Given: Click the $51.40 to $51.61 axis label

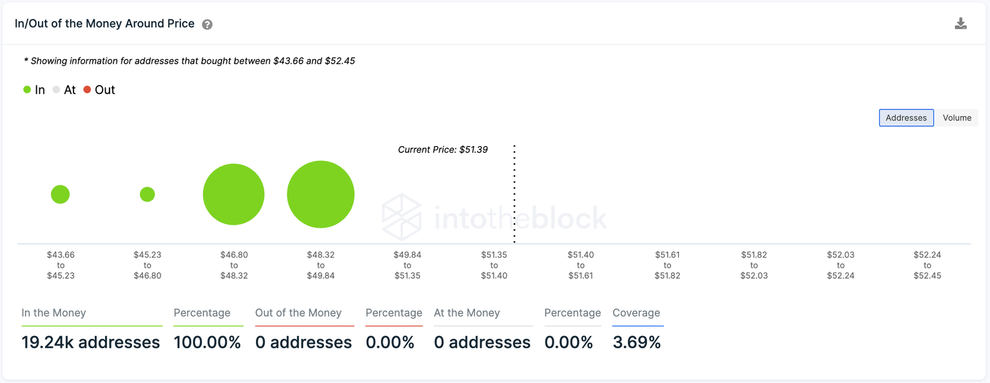Looking at the screenshot, I should point(580,265).
